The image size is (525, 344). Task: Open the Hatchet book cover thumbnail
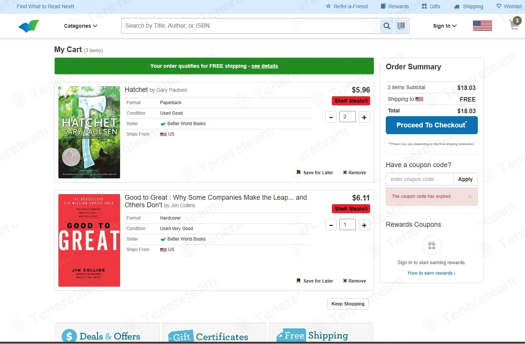tap(89, 132)
